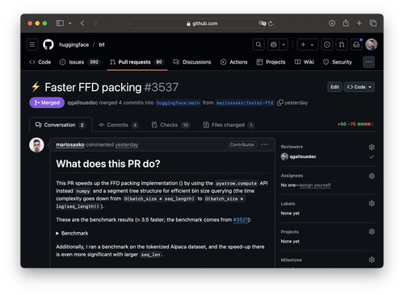Open the Assignees settings gear
Image resolution: width=404 pixels, height=295 pixels.
tap(372, 176)
